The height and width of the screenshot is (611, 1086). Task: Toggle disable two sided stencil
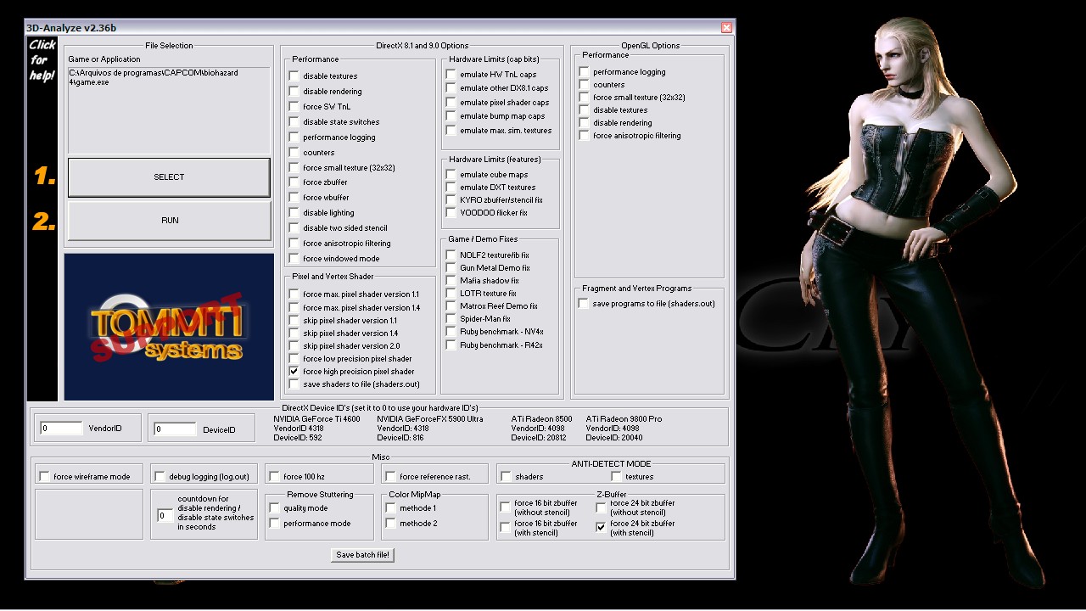coord(294,228)
